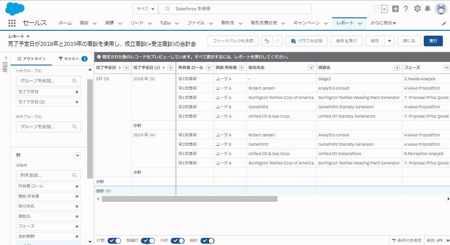Click the 閉じる button
This screenshot has width=450, height=245.
(x=409, y=41)
